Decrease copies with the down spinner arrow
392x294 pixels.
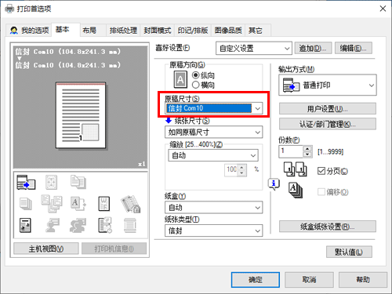[x=307, y=154]
